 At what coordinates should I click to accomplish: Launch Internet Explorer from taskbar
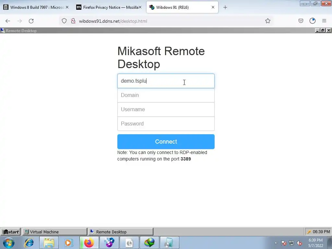point(29,243)
